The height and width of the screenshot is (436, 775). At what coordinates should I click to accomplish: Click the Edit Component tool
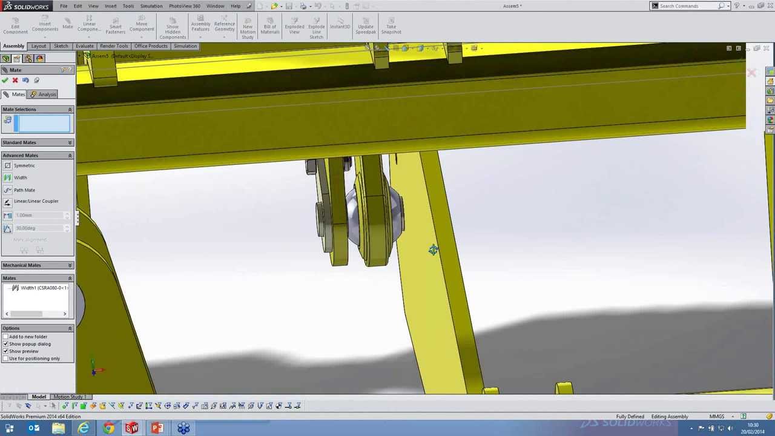pos(15,25)
